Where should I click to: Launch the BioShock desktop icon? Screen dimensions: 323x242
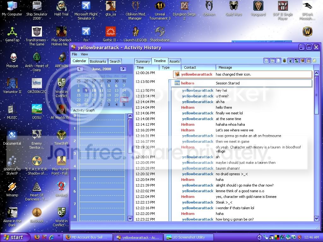tap(37, 215)
